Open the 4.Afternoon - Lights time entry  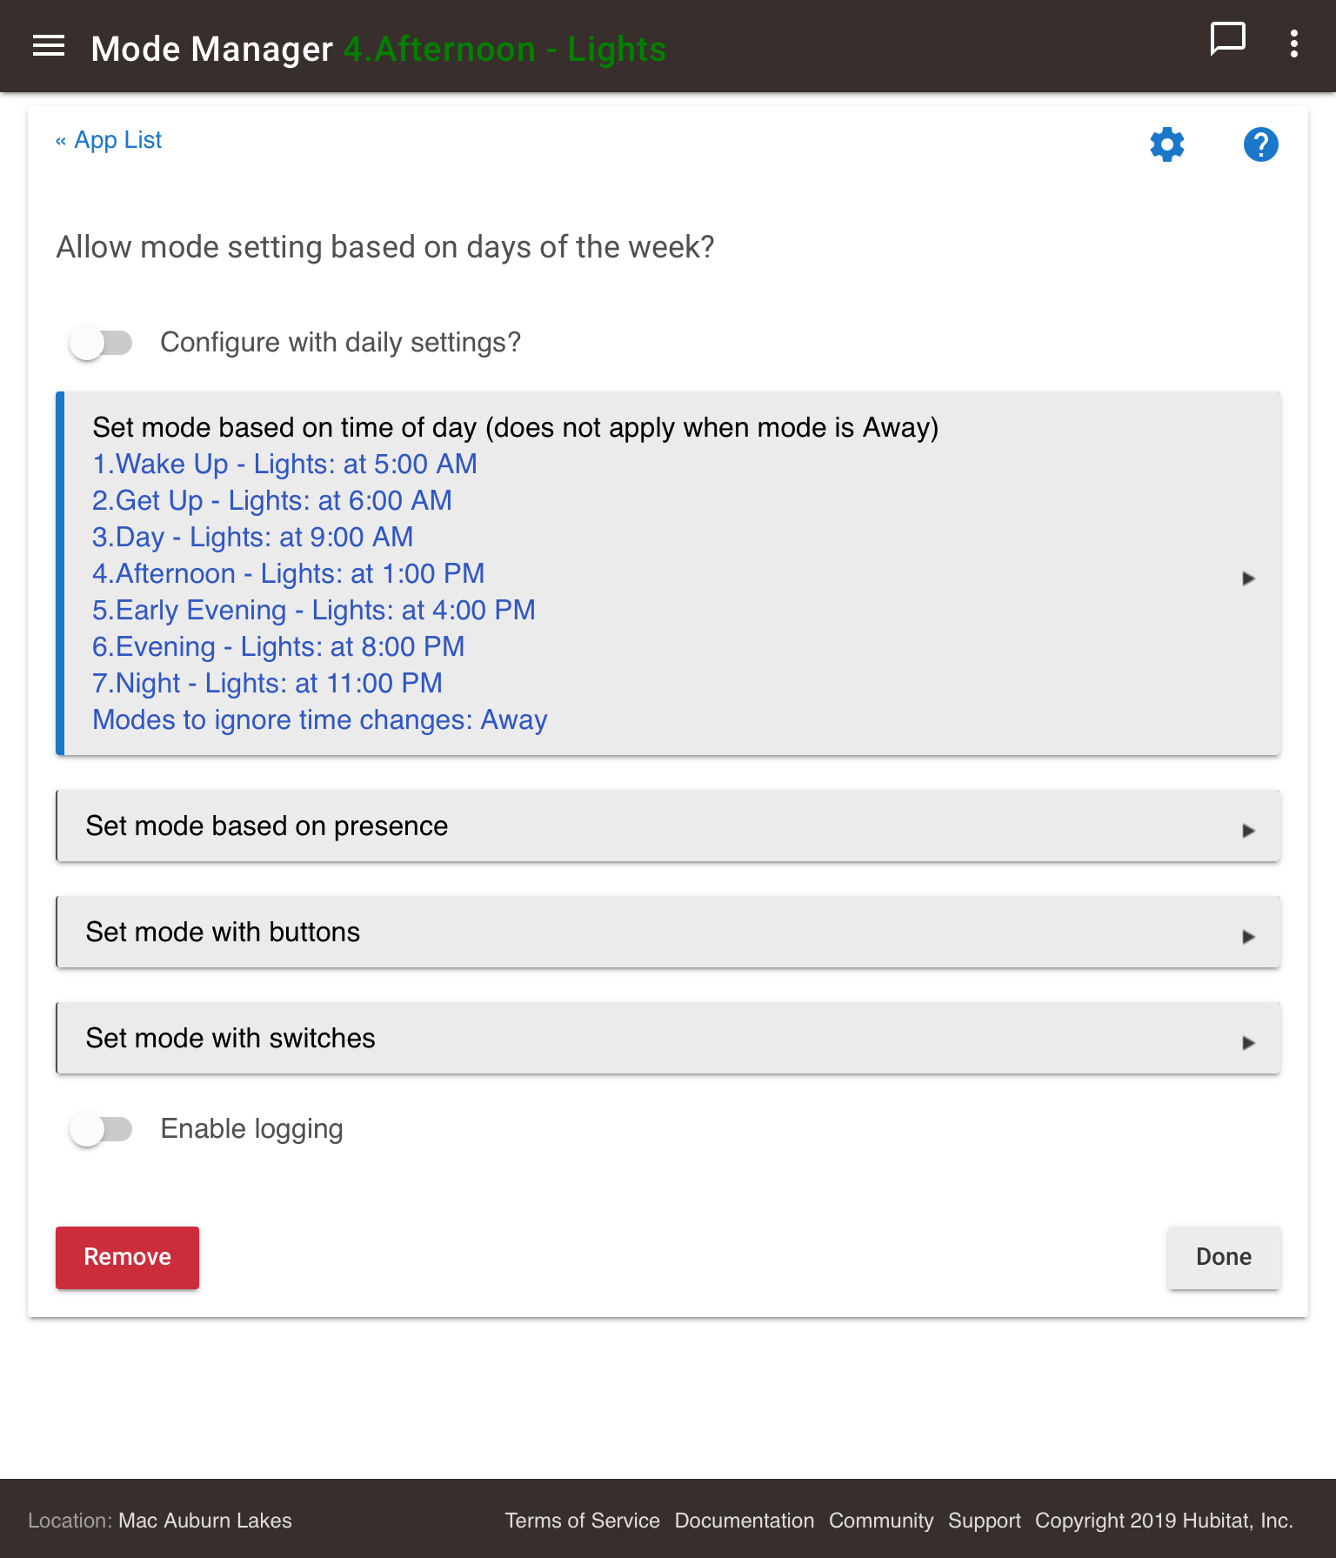(x=289, y=574)
